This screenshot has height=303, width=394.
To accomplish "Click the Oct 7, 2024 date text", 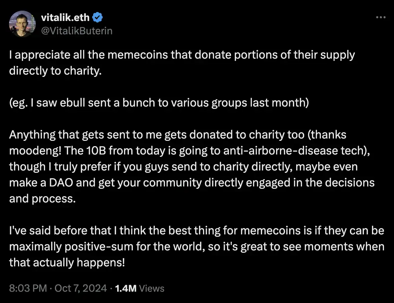I will pyautogui.click(x=80, y=288).
